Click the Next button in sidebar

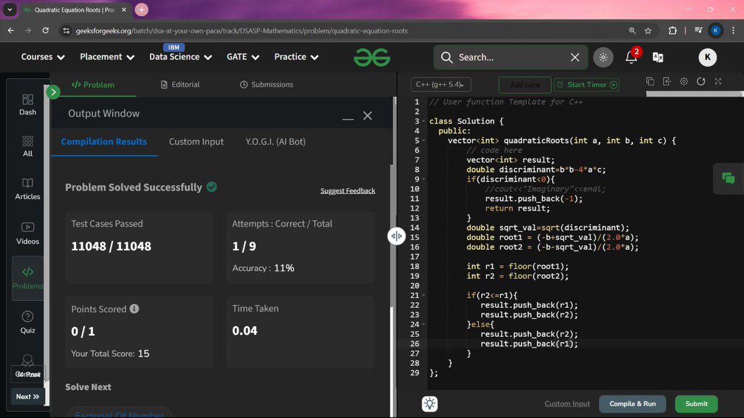[x=28, y=396]
